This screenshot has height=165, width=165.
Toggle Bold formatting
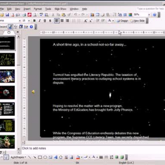(x=34, y=21)
